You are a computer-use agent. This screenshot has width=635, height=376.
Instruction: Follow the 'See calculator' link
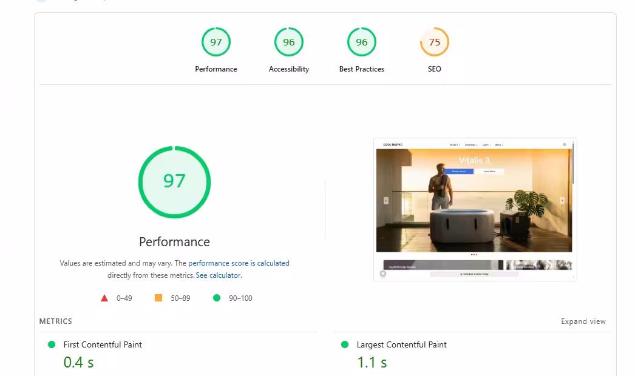[219, 275]
